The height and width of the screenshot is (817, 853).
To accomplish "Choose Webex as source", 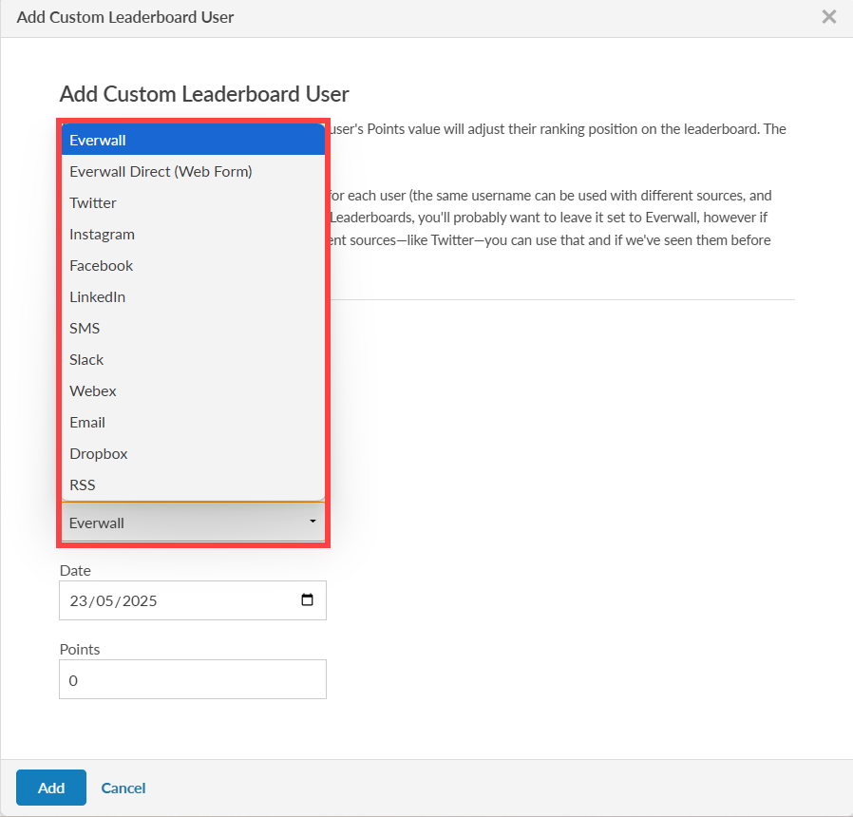I will pyautogui.click(x=193, y=391).
